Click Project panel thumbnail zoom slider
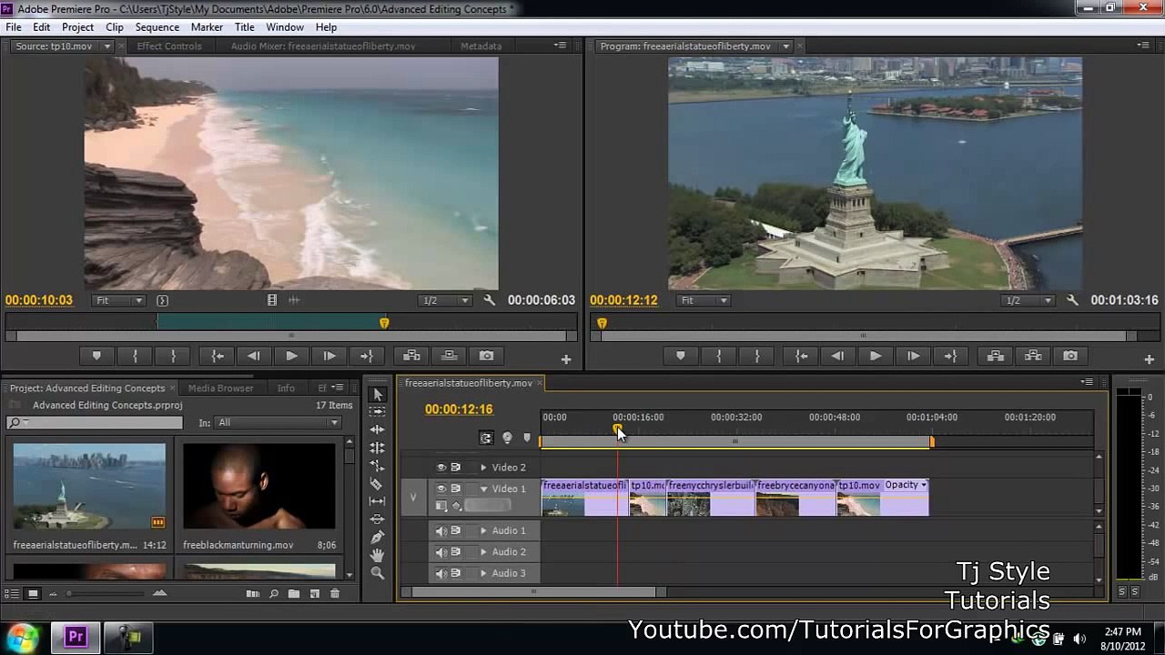Viewport: 1165px width, 655px height. 106,594
